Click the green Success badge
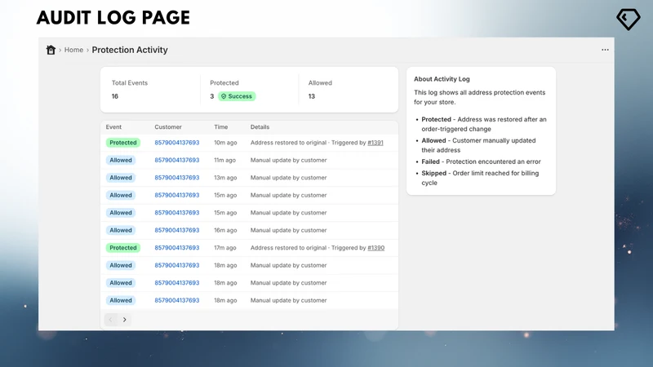 point(237,96)
